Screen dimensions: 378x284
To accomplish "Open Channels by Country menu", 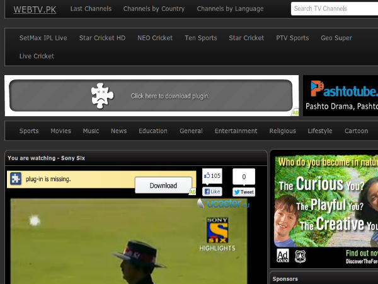I will (154, 9).
